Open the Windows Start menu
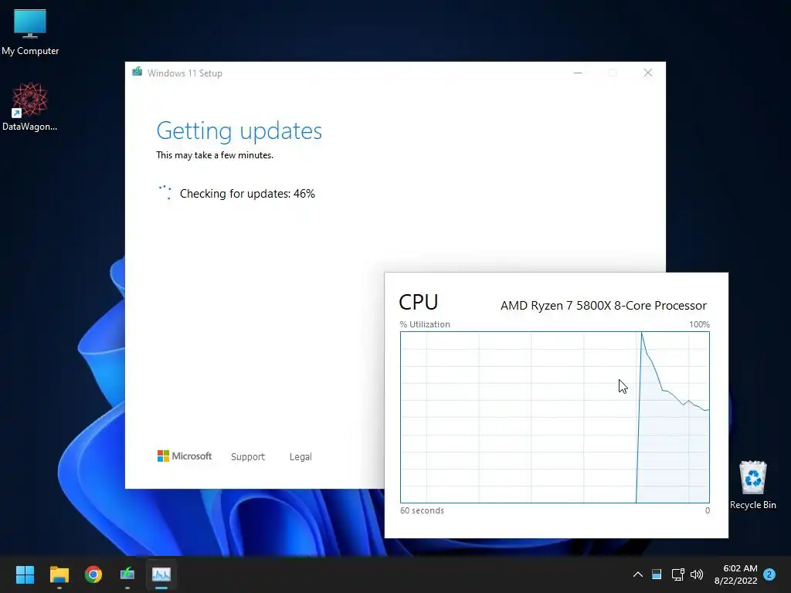 pos(25,574)
